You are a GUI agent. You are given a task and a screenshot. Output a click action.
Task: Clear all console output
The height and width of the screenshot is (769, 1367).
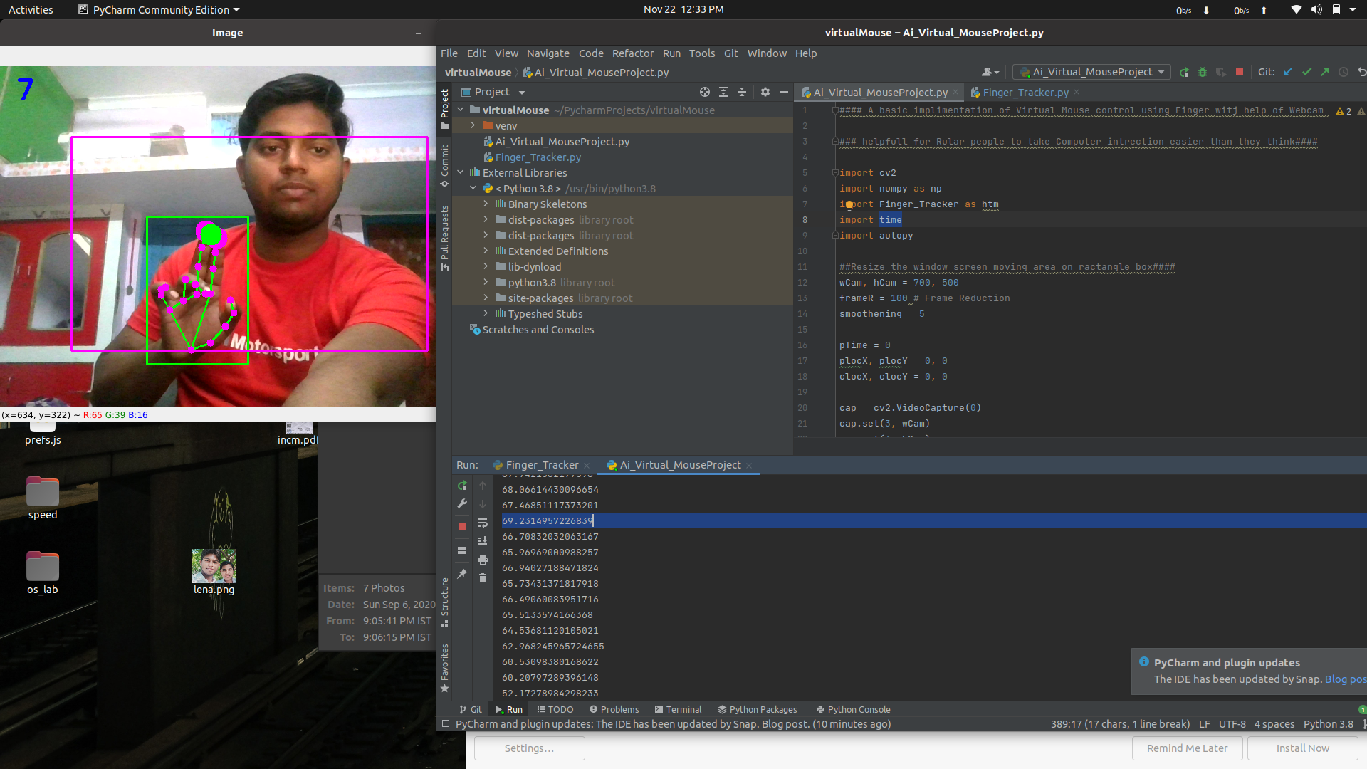[483, 577]
